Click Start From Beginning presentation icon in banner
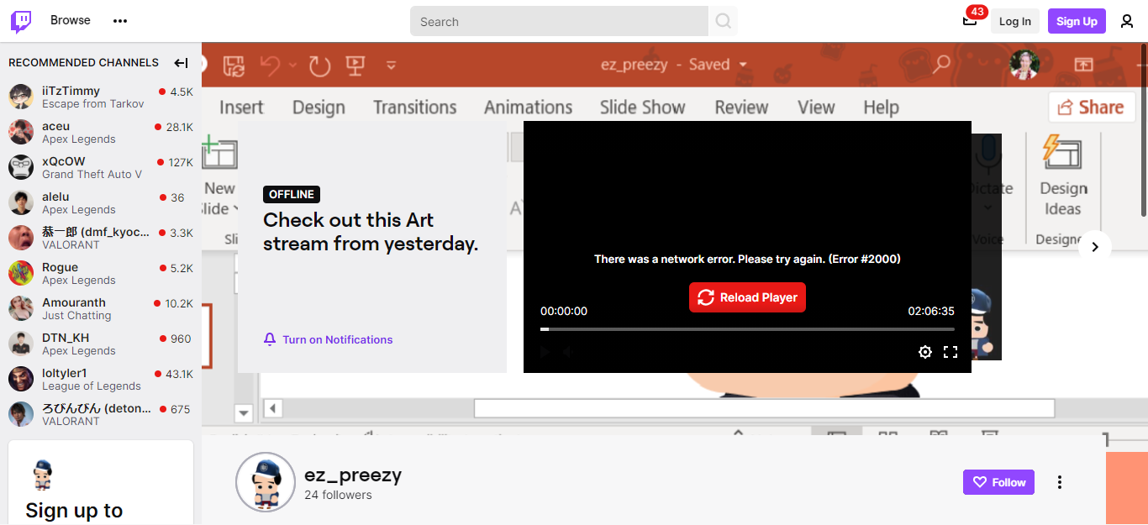Viewport: 1148px width, 525px height. [x=355, y=65]
